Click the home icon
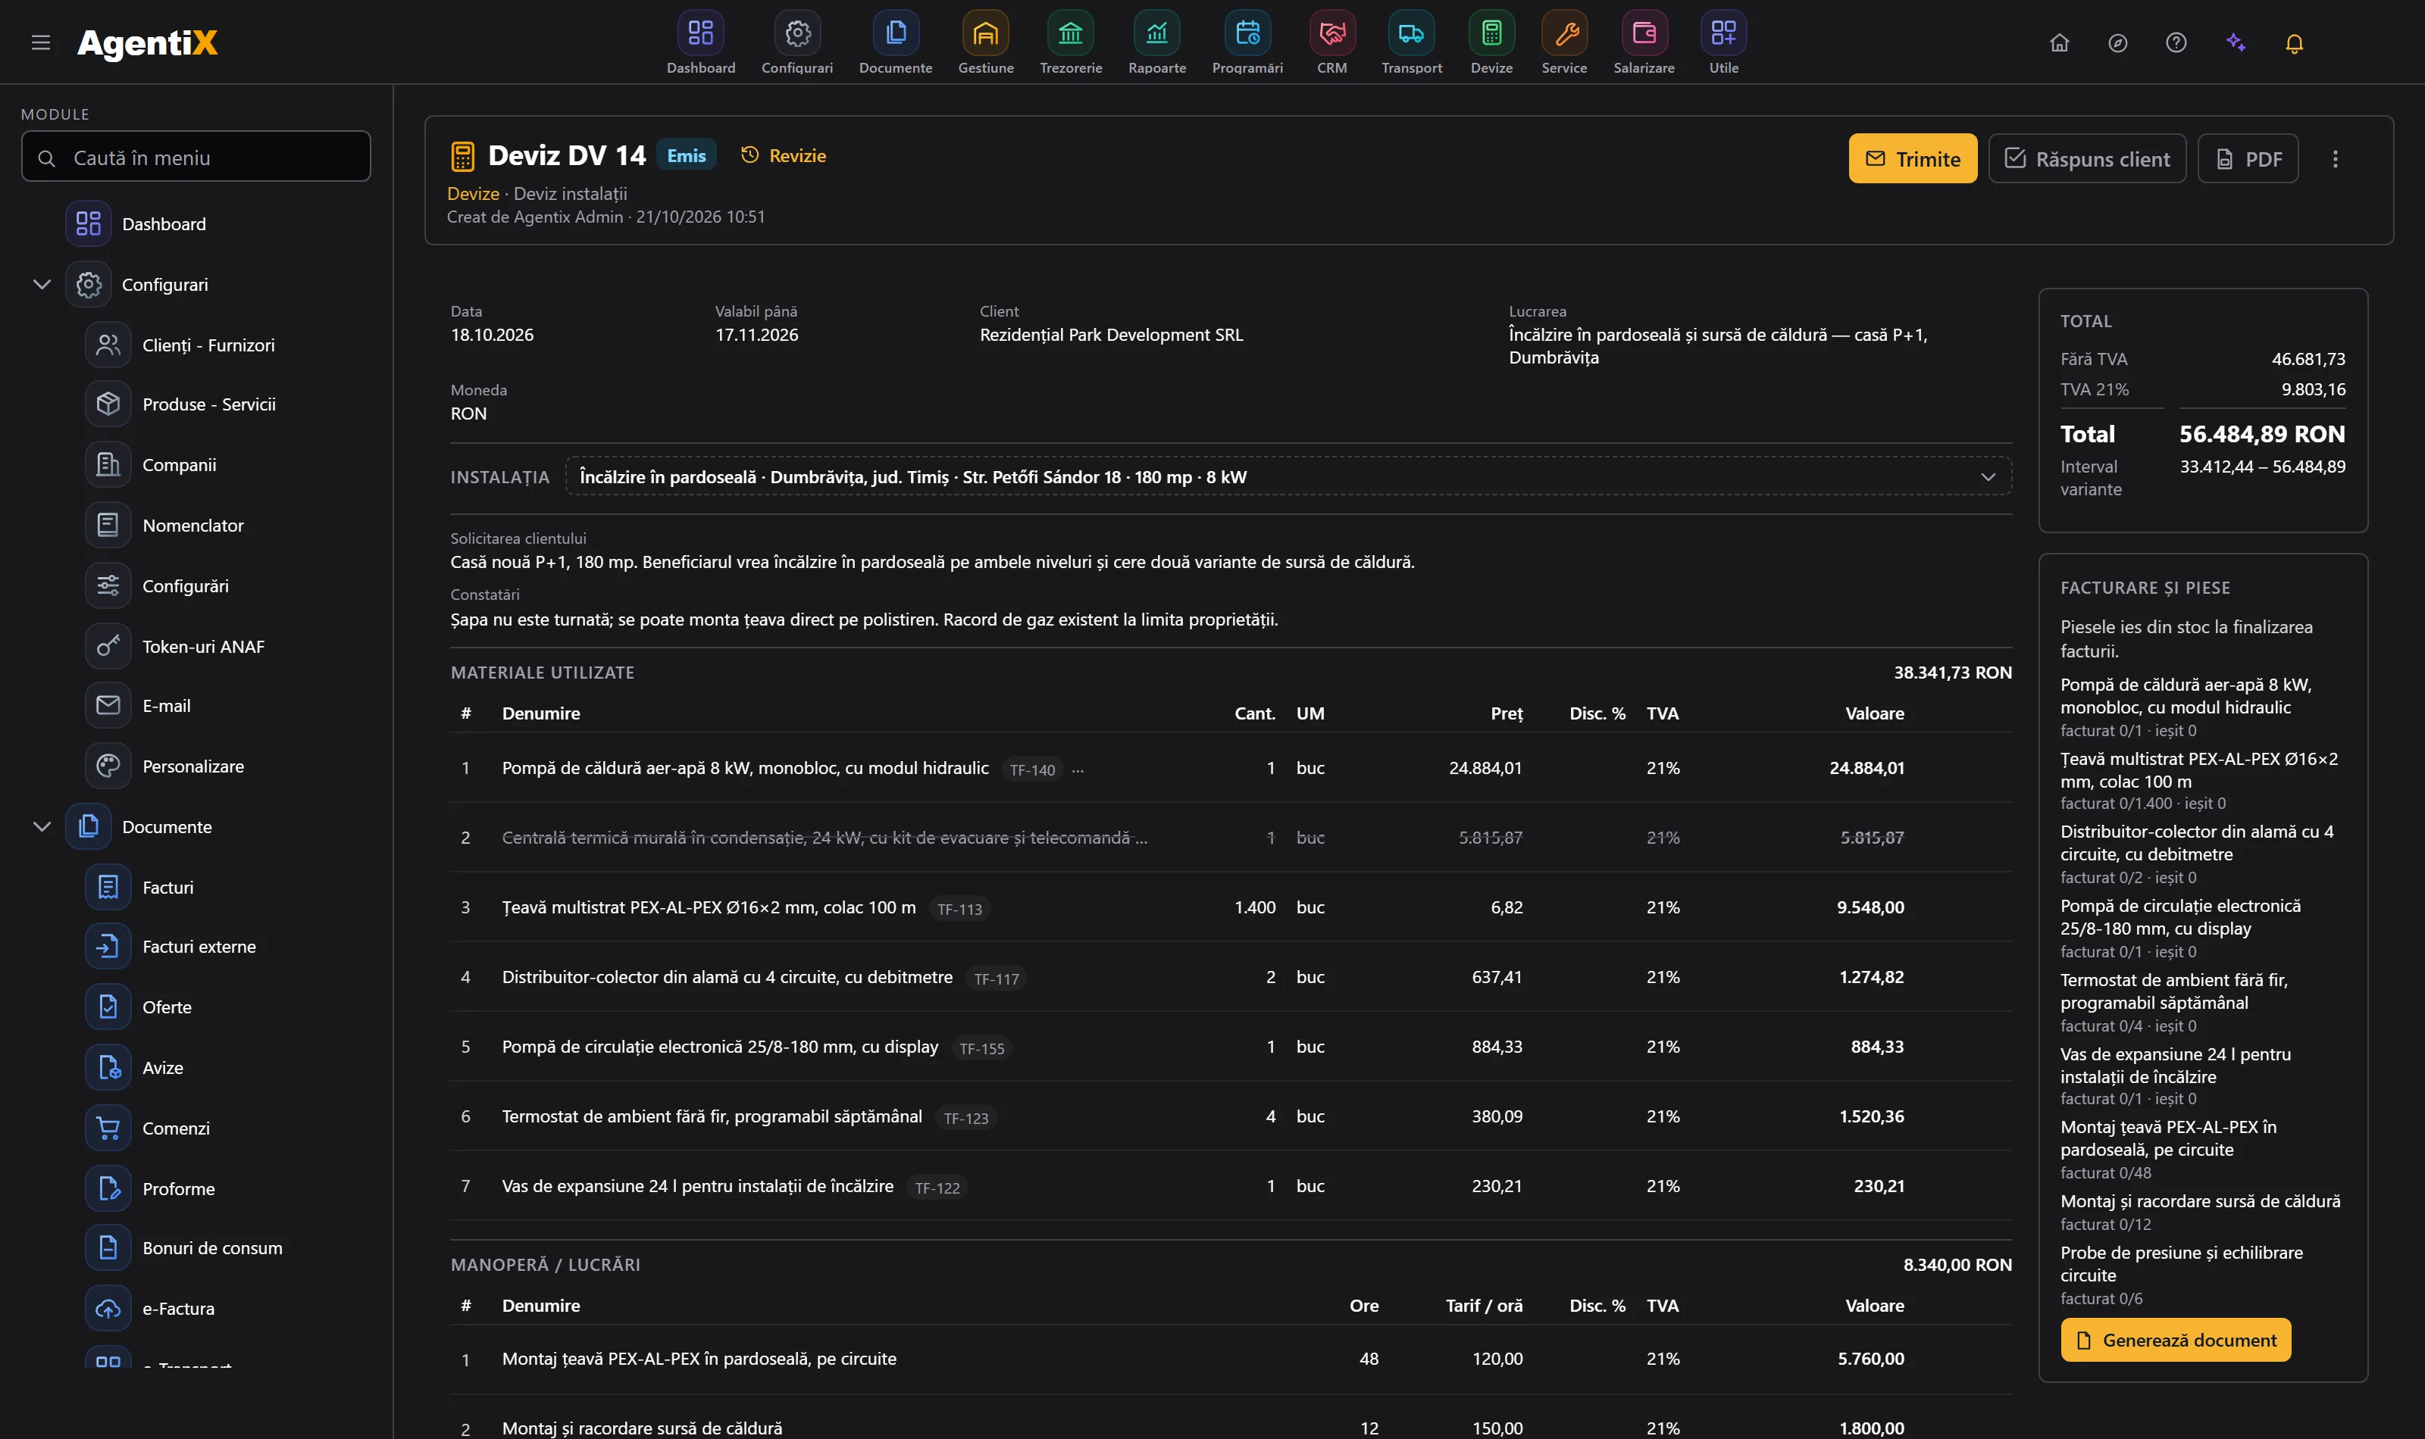Viewport: 2425px width, 1439px height. pyautogui.click(x=2059, y=42)
